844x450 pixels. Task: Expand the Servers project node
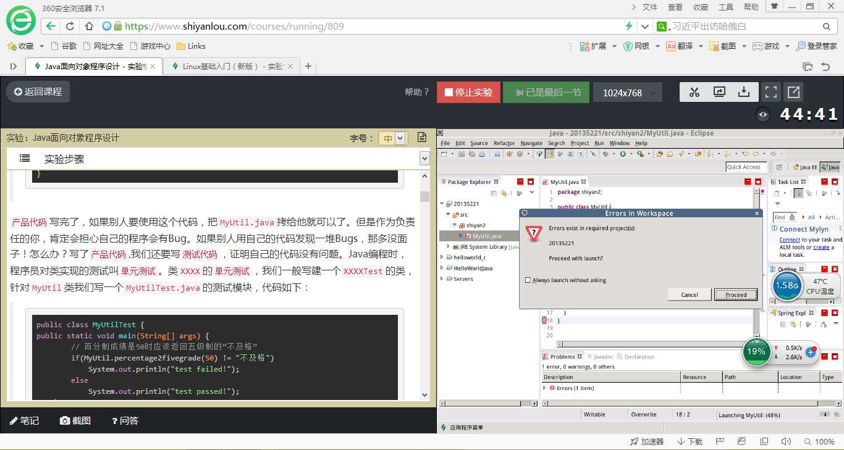tap(442, 278)
